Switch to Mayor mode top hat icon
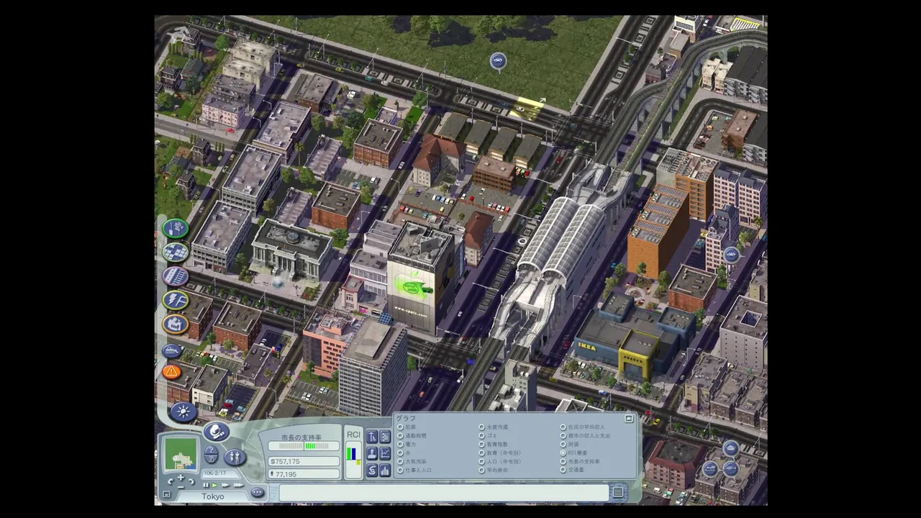The width and height of the screenshot is (921, 518). [x=217, y=432]
